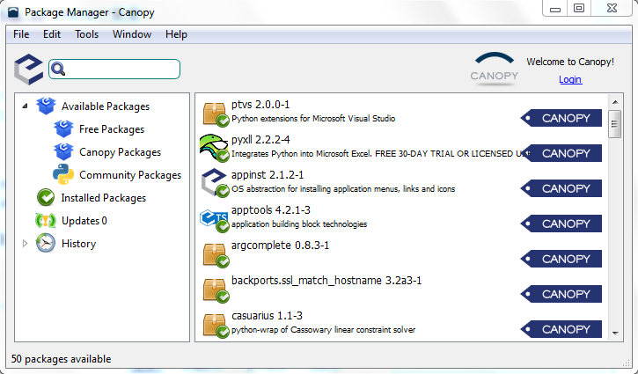Select the ptvs 2.0.0-1 package title
Screen dimensions: 638x374
click(x=260, y=105)
